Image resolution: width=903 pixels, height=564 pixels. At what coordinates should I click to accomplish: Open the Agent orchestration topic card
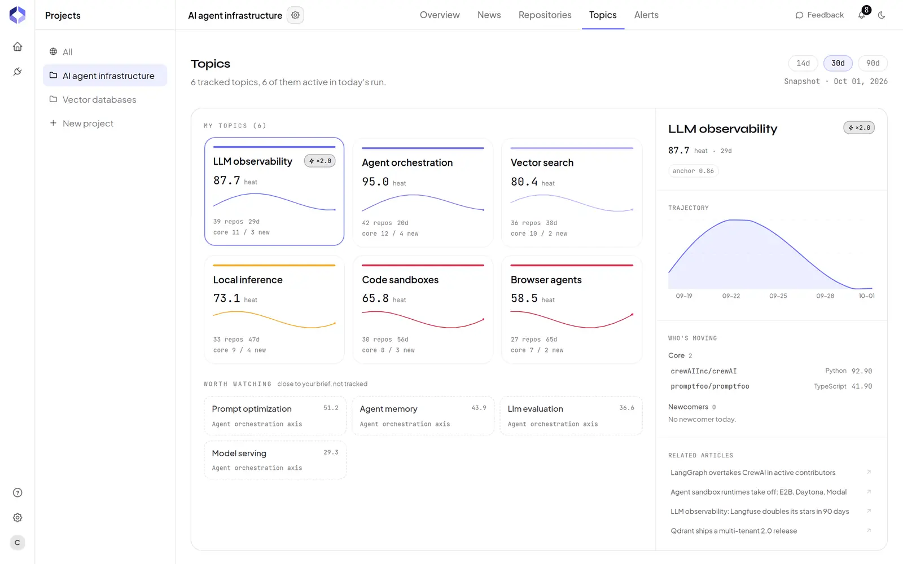click(423, 192)
